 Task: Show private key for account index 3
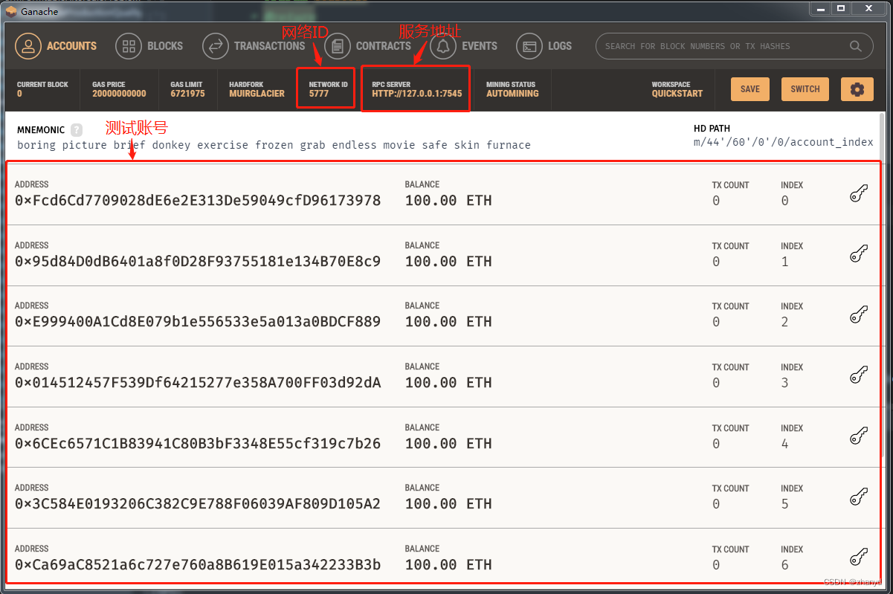(859, 375)
